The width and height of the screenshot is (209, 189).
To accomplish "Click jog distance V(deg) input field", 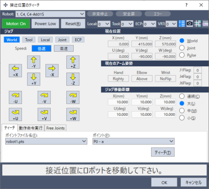I will pyautogui.click(x=142, y=114).
